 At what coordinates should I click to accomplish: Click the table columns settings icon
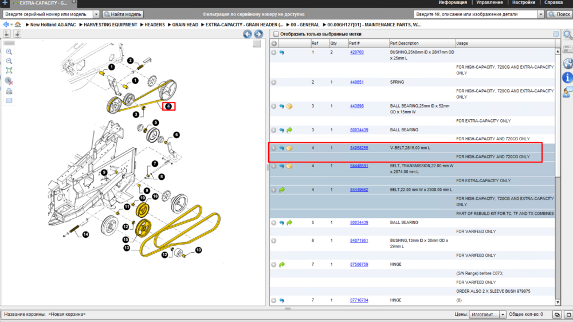click(x=556, y=34)
